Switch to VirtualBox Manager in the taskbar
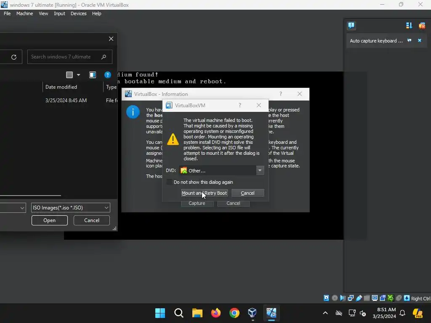431x323 pixels. [x=253, y=313]
